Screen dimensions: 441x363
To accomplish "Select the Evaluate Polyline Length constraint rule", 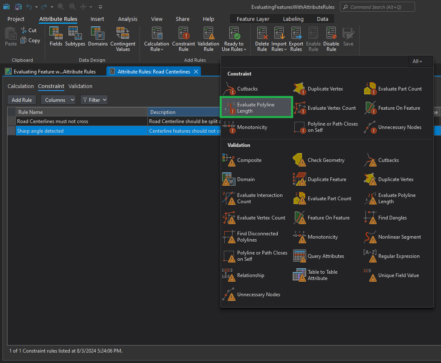I will pos(257,107).
